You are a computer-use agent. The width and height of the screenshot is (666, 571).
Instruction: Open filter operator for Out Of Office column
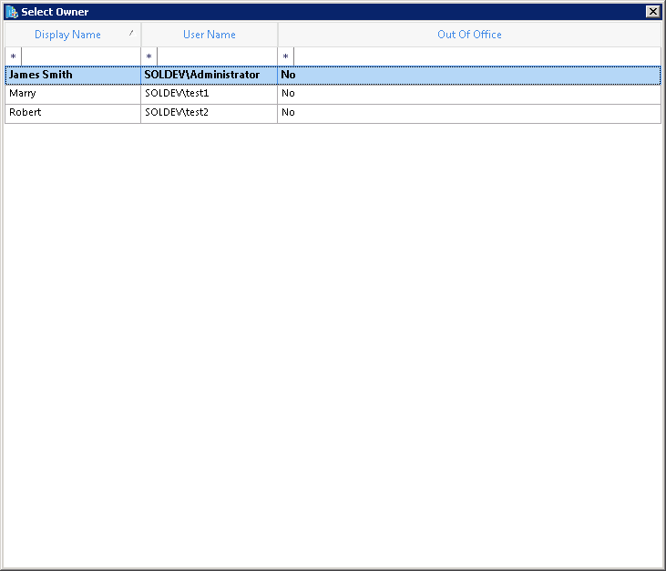286,56
